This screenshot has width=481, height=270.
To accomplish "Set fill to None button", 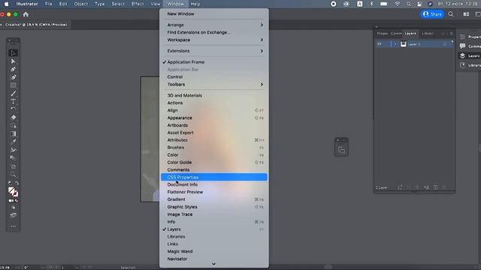I will [17, 201].
